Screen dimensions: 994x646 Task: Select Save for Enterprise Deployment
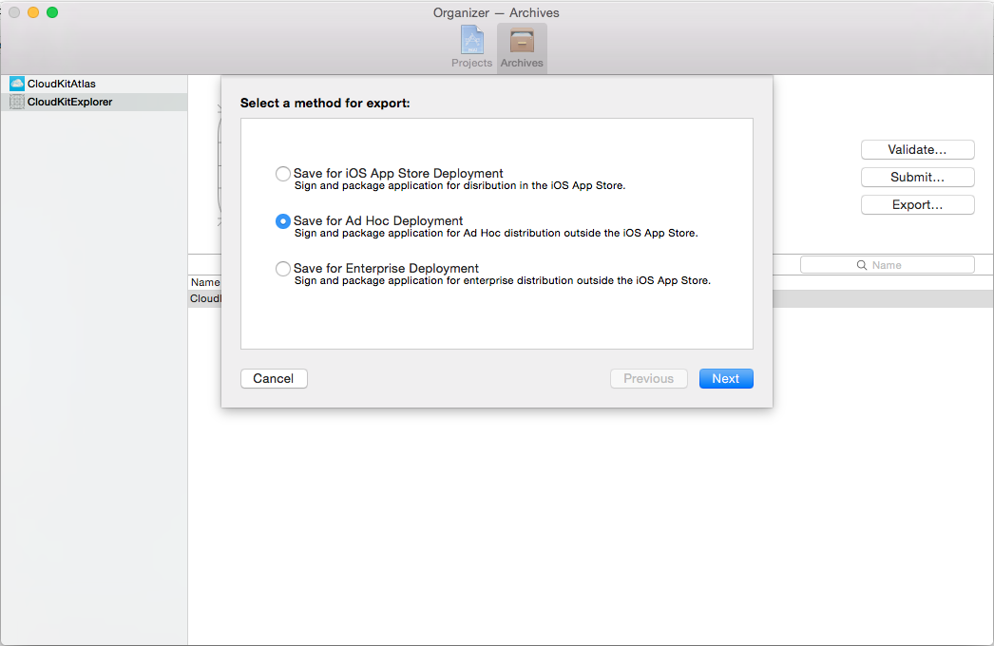tap(282, 268)
